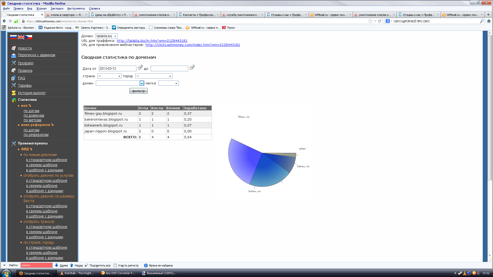Open calendar picker next to до field
The height and width of the screenshot is (277, 493).
(x=192, y=67)
